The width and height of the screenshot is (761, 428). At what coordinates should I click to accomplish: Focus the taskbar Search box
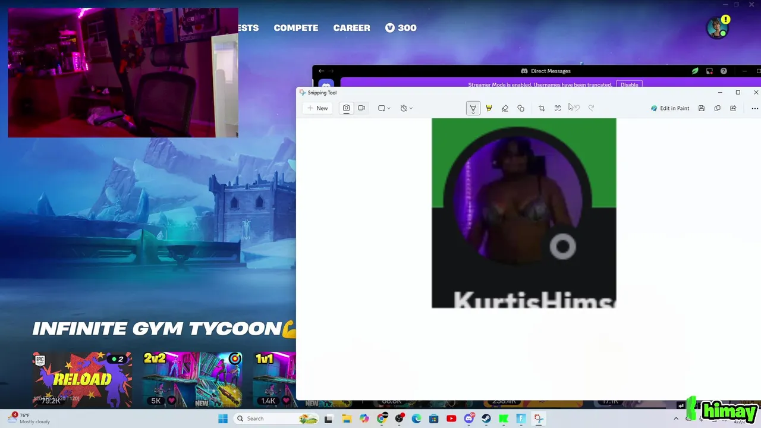pyautogui.click(x=276, y=418)
